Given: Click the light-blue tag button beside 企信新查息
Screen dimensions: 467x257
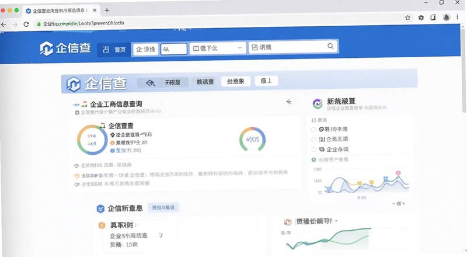Looking at the screenshot, I should (163, 207).
